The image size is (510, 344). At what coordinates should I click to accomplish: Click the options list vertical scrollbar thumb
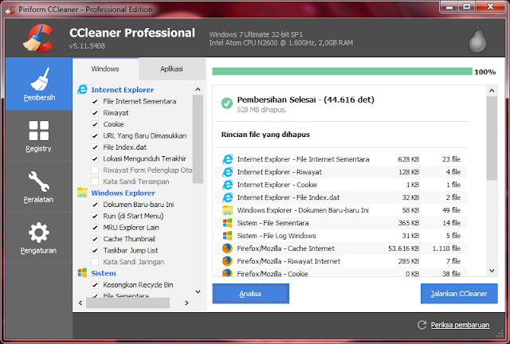point(198,139)
